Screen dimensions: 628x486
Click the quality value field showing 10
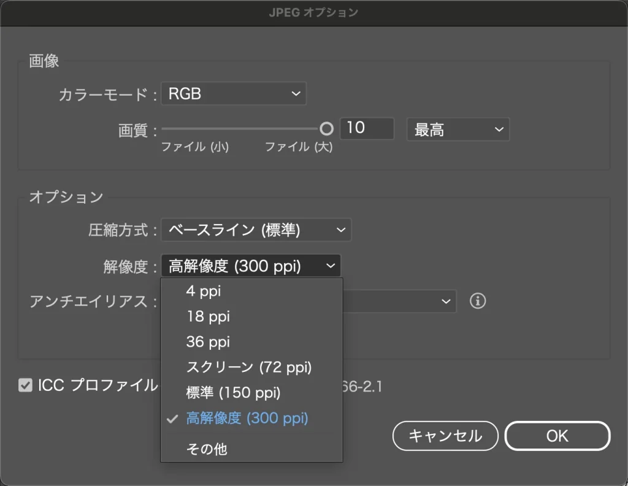(x=367, y=129)
